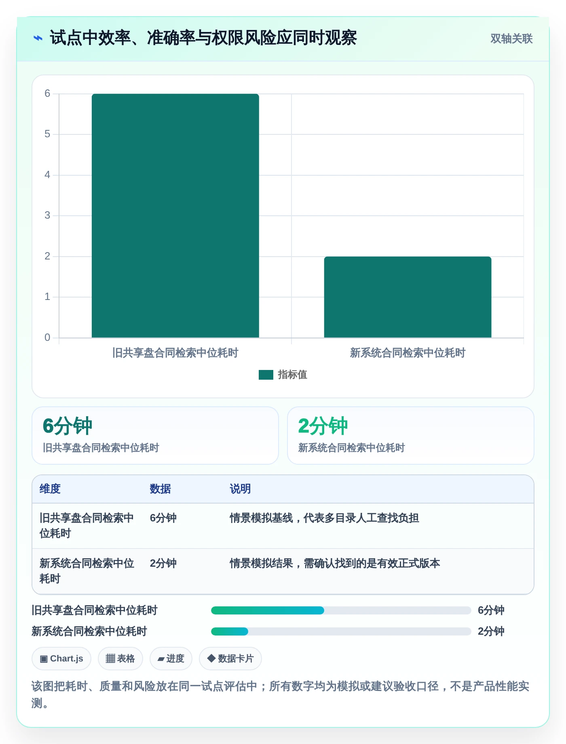Click the description 情景模拟基线，代表多目录人工查找负担
566x744 pixels.
pos(325,518)
